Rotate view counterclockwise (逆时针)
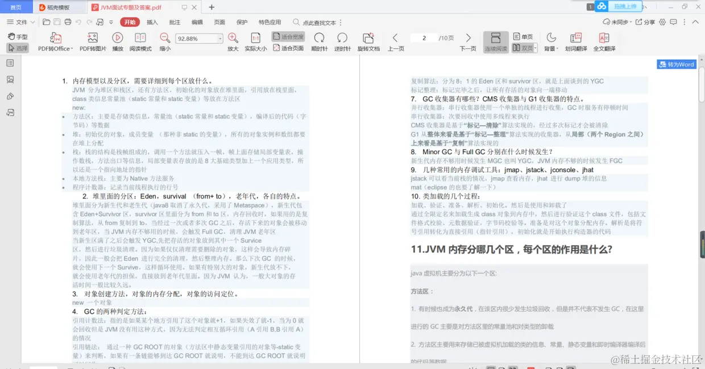Image resolution: width=705 pixels, height=369 pixels. coord(342,42)
